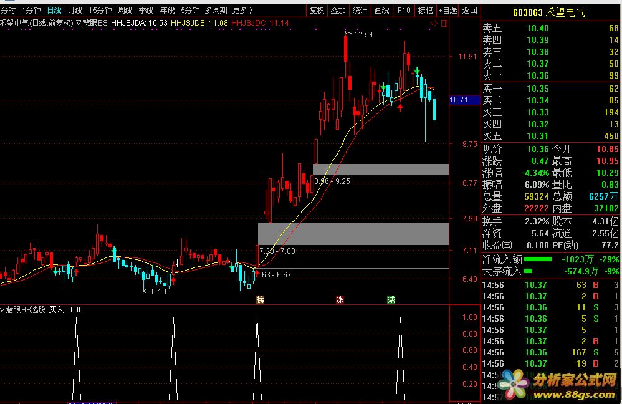The image size is (622, 404).
Task: Click the red HHJSJDC: 11.14 indicator value
Action: 260,23
